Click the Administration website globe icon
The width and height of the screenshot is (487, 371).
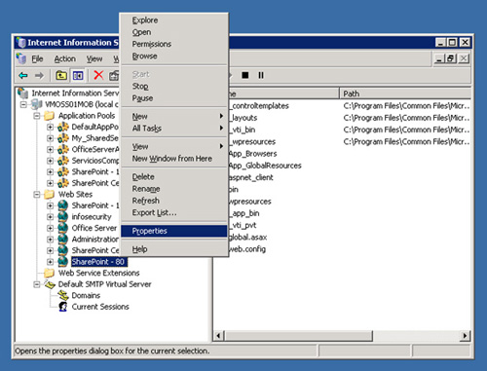pyautogui.click(x=63, y=240)
